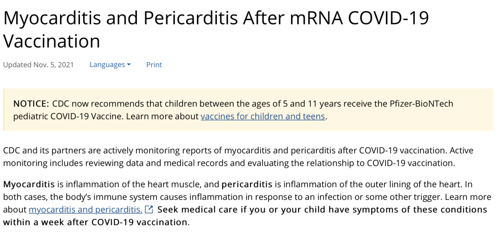Open the vaccines for children and teens link
The width and height of the screenshot is (499, 234).
(263, 116)
